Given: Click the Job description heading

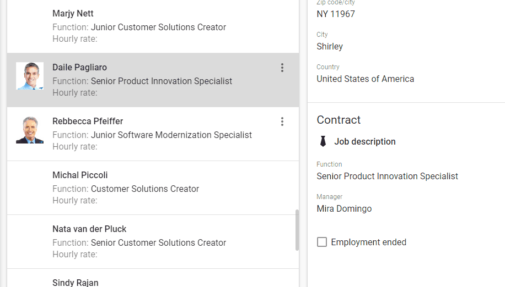Looking at the screenshot, I should tap(364, 141).
